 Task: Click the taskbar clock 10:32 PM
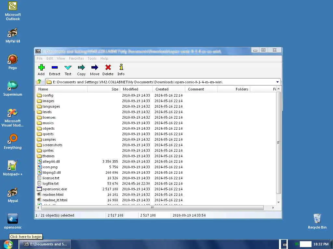click(321, 244)
